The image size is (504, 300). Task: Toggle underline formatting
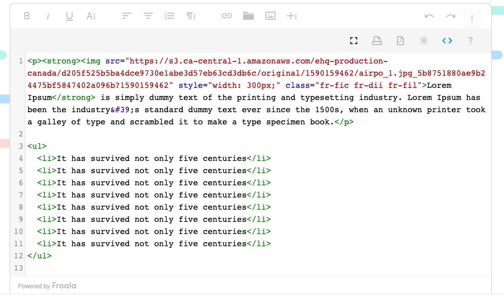click(69, 16)
